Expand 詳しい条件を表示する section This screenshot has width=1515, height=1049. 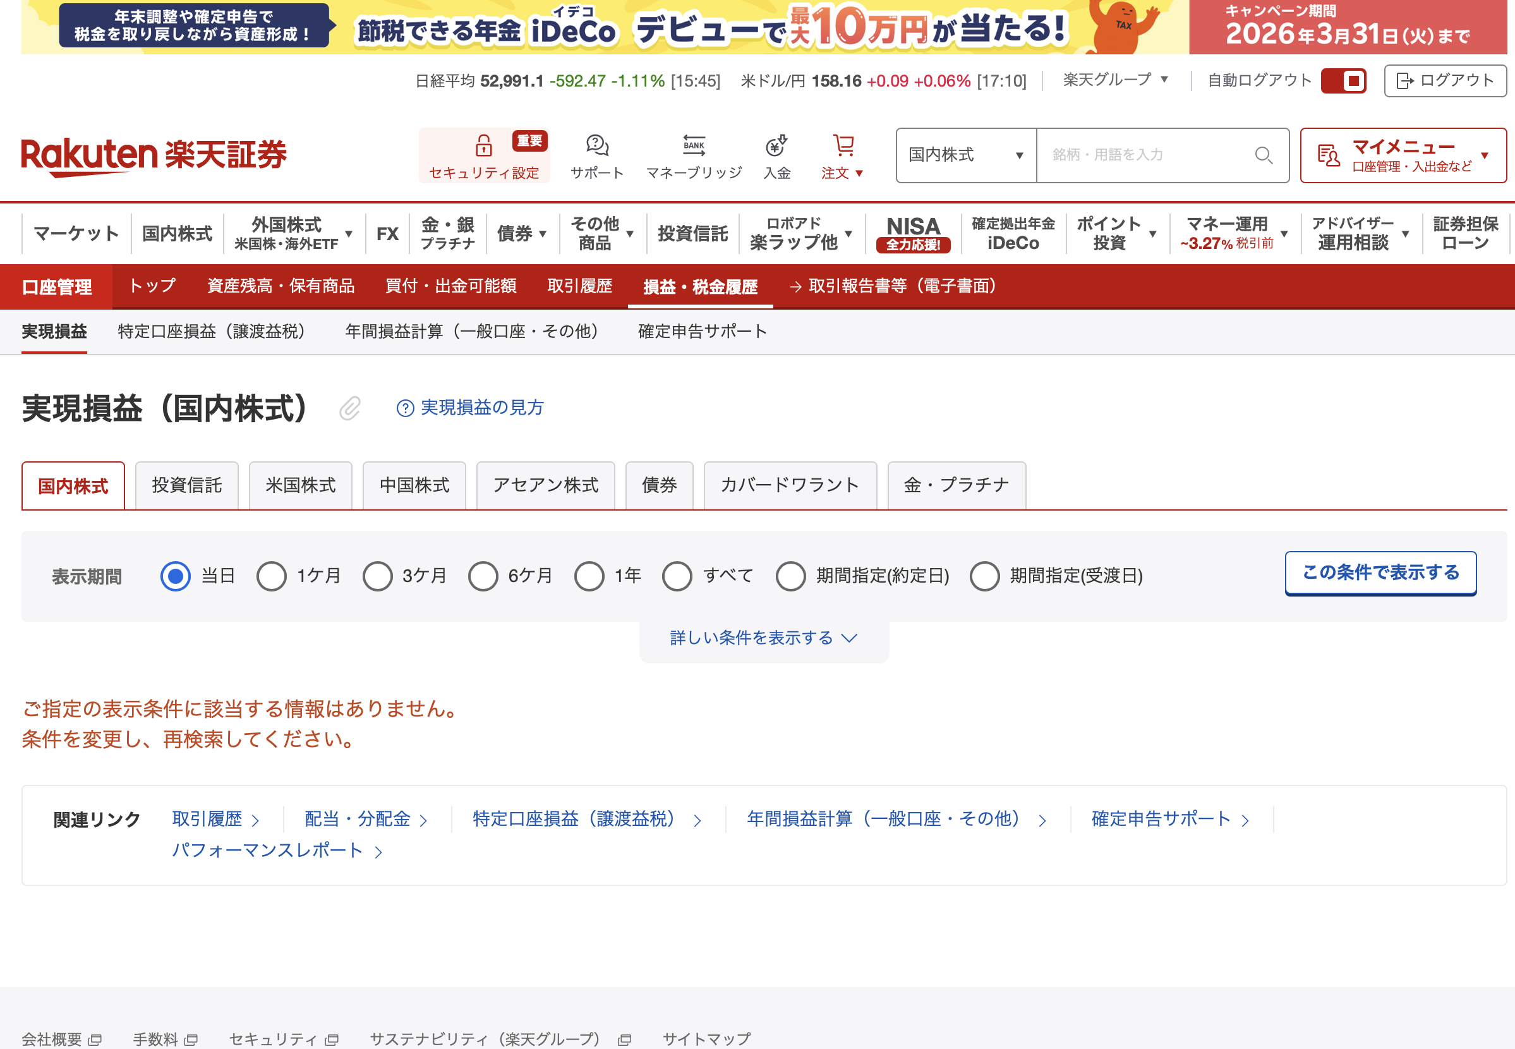(763, 638)
